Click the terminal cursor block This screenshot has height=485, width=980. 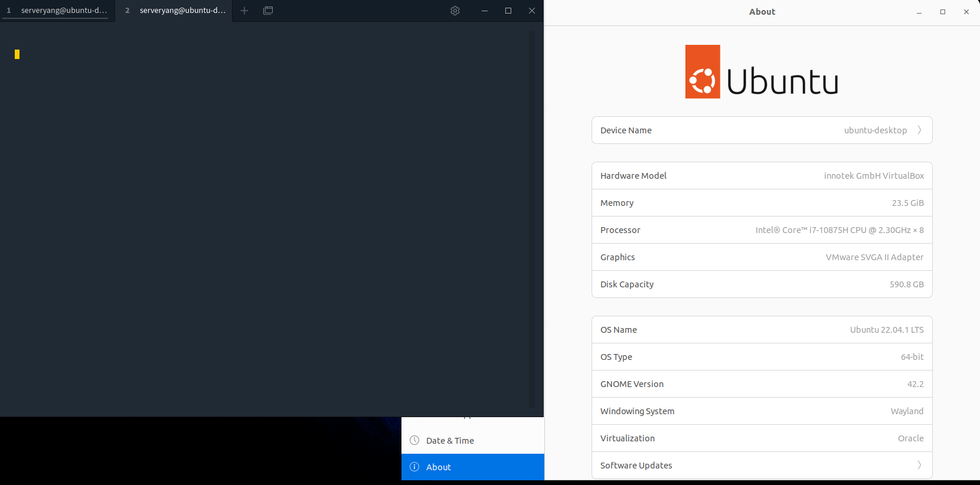click(x=17, y=54)
